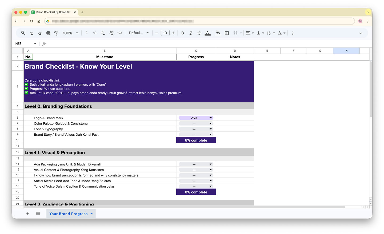Image resolution: width=384 pixels, height=234 pixels.
Task: Open text rotation dropdown
Action: [282, 33]
